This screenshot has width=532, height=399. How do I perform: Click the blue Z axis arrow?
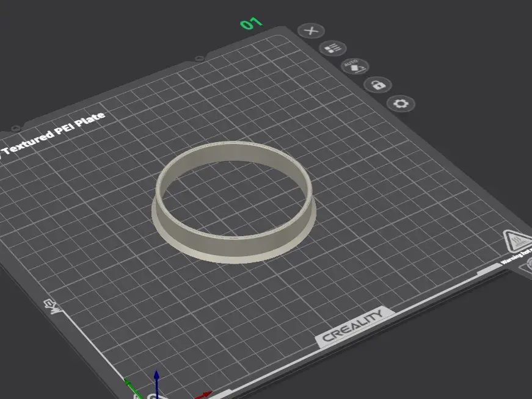point(156,383)
